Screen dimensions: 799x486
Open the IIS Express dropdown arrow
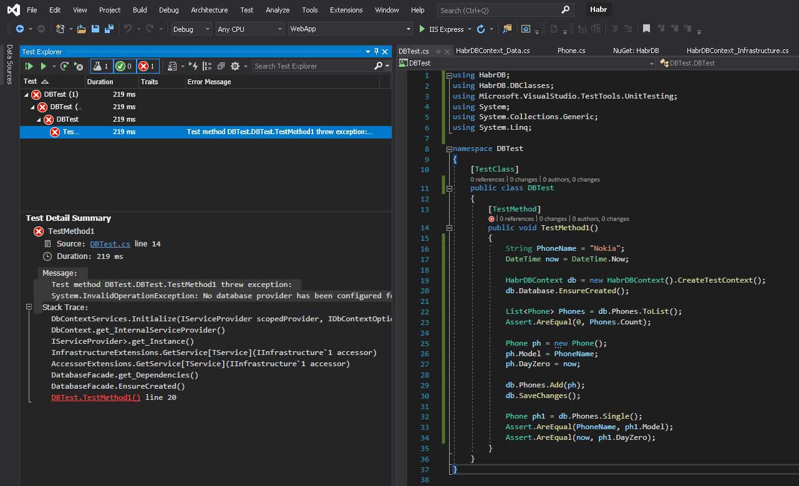click(x=468, y=29)
